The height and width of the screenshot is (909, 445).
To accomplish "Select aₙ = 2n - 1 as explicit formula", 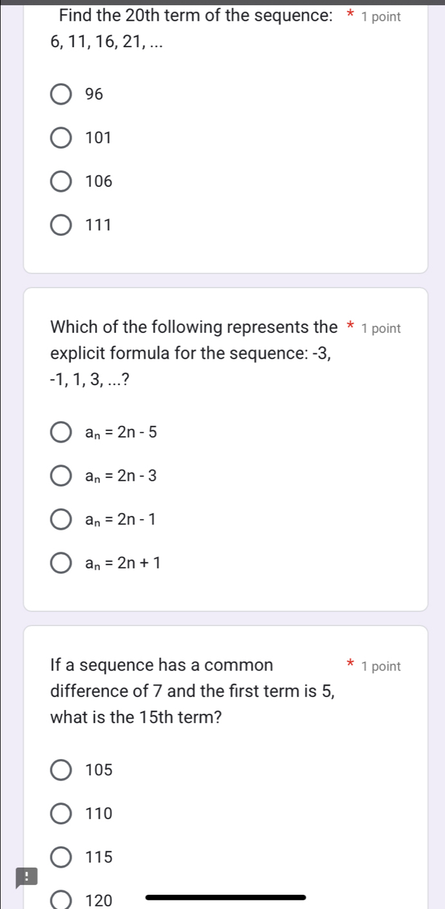I will coord(61,519).
